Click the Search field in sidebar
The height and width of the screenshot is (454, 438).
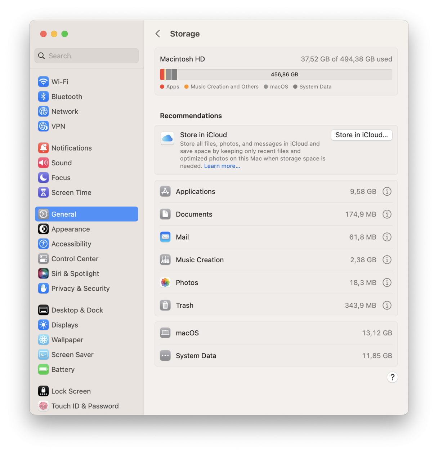pos(86,56)
